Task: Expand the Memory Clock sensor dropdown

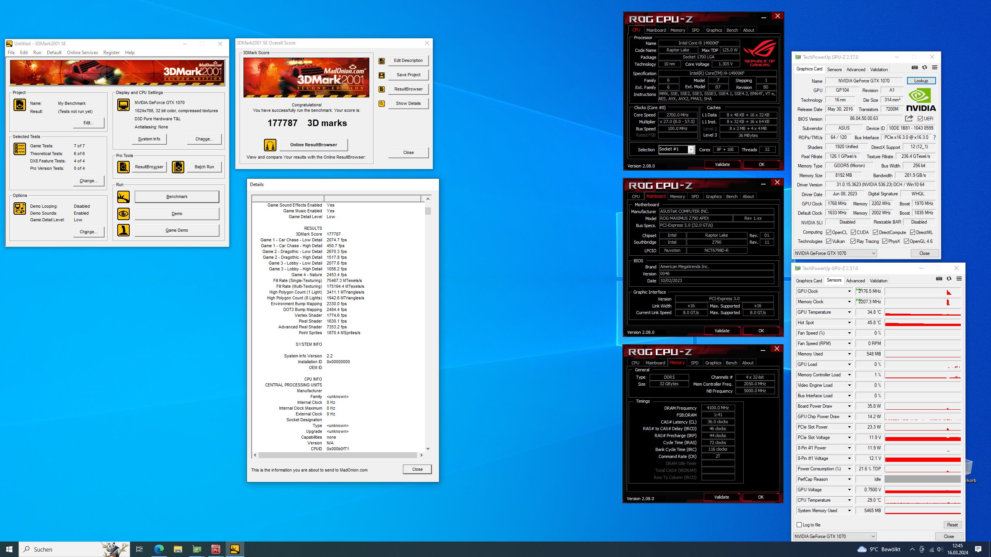Action: point(850,302)
